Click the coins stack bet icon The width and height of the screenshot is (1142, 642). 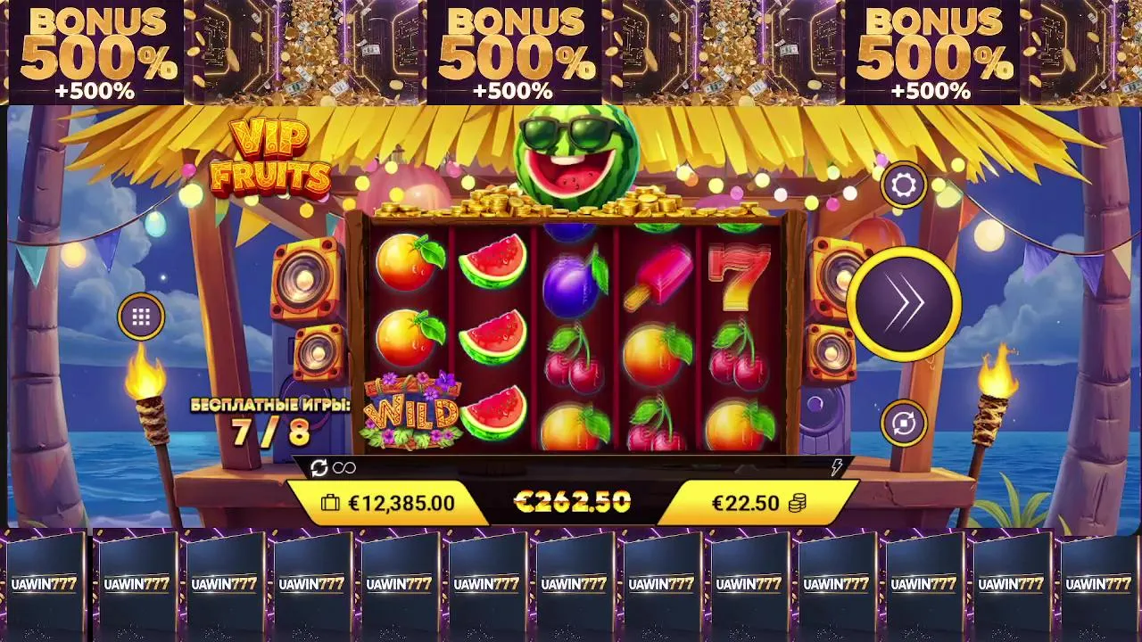(797, 504)
